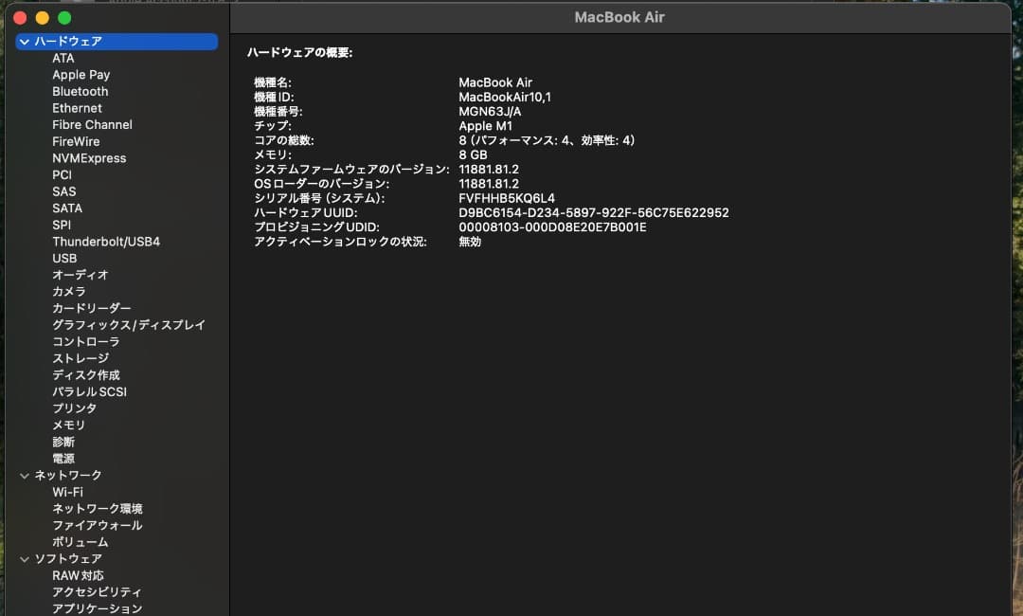The image size is (1023, 616).
Task: Open the Thunderbolt/USB4 section
Action: pyautogui.click(x=107, y=242)
